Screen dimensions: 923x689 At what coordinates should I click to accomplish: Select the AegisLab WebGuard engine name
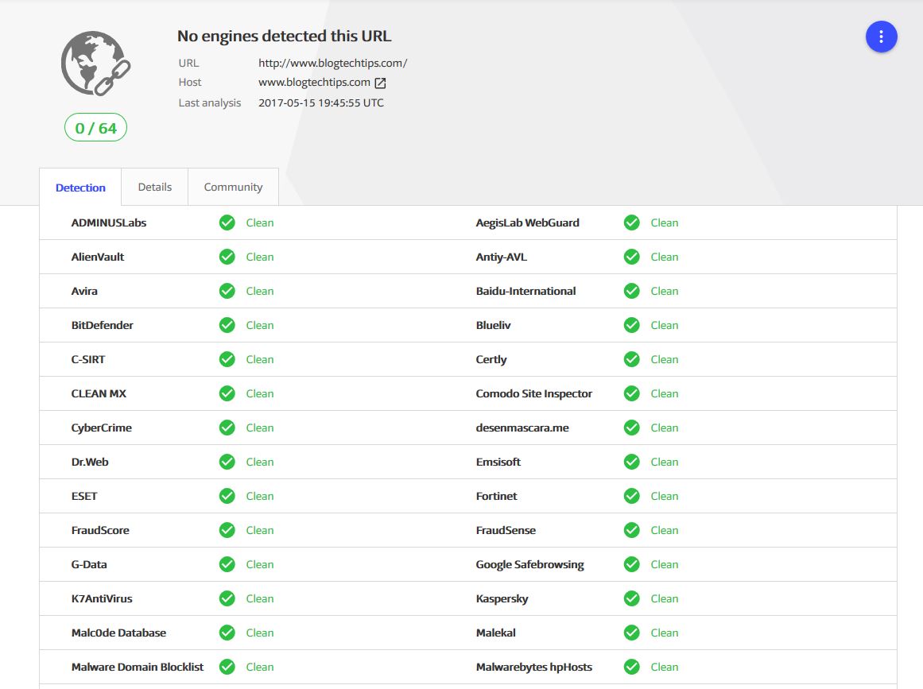point(527,223)
